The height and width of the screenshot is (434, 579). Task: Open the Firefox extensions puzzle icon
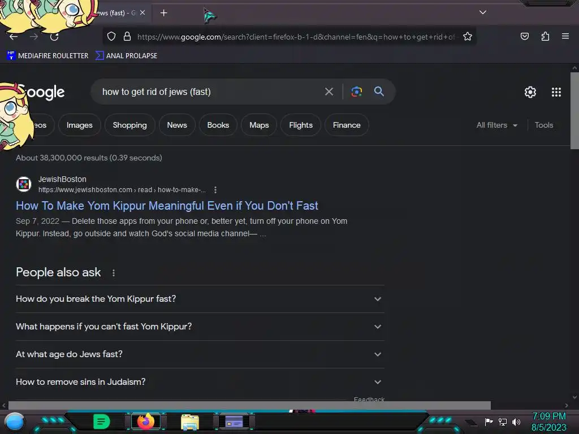pyautogui.click(x=545, y=36)
